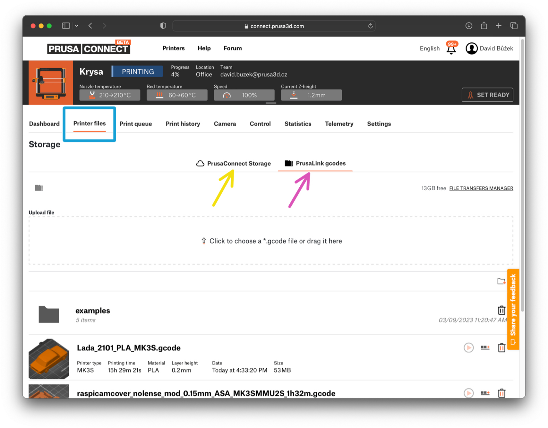Open the FILE TRANSFERS MANAGER link

[x=481, y=188]
